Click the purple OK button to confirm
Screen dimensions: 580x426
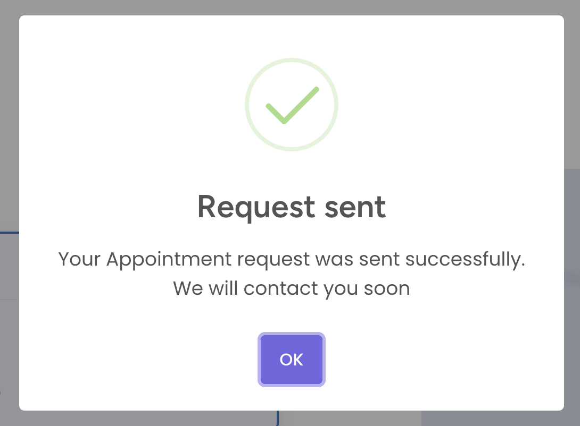click(x=291, y=360)
